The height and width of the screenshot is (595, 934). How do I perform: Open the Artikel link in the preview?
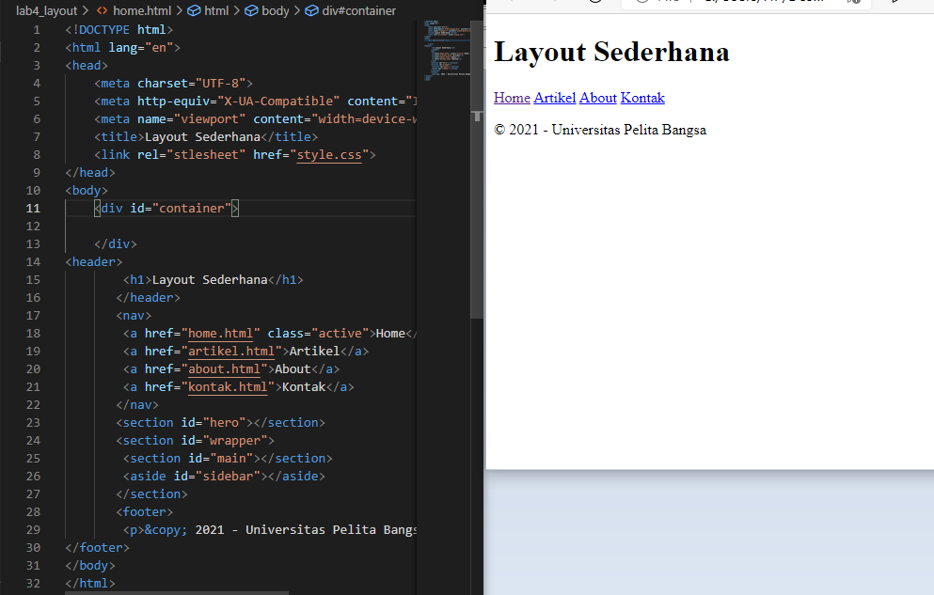click(x=554, y=97)
